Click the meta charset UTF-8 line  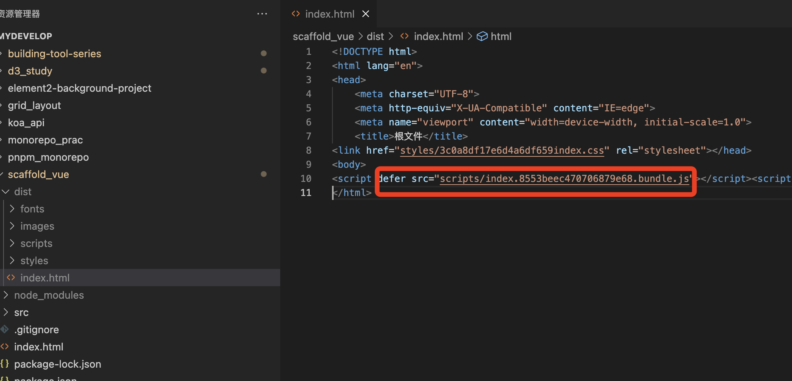[417, 94]
